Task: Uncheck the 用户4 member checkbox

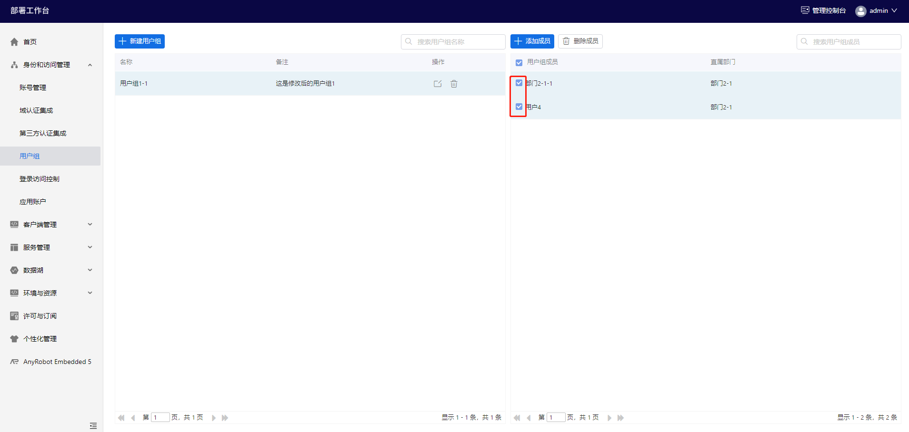Action: tap(519, 107)
